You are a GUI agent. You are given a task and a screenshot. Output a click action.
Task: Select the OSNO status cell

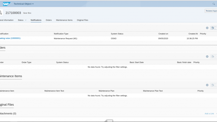[x=114, y=38]
